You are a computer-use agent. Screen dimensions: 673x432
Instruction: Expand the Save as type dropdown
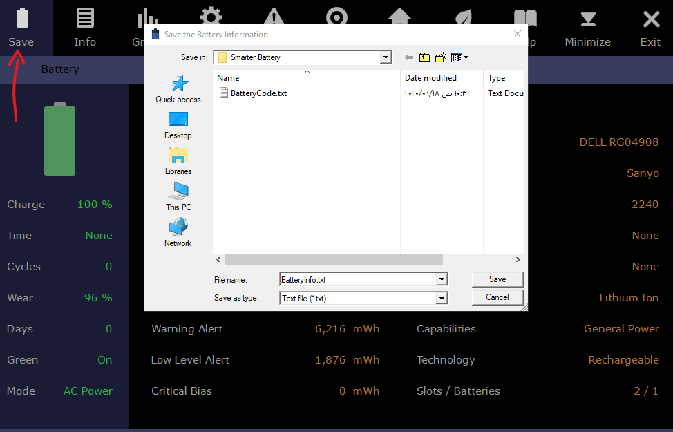point(442,299)
